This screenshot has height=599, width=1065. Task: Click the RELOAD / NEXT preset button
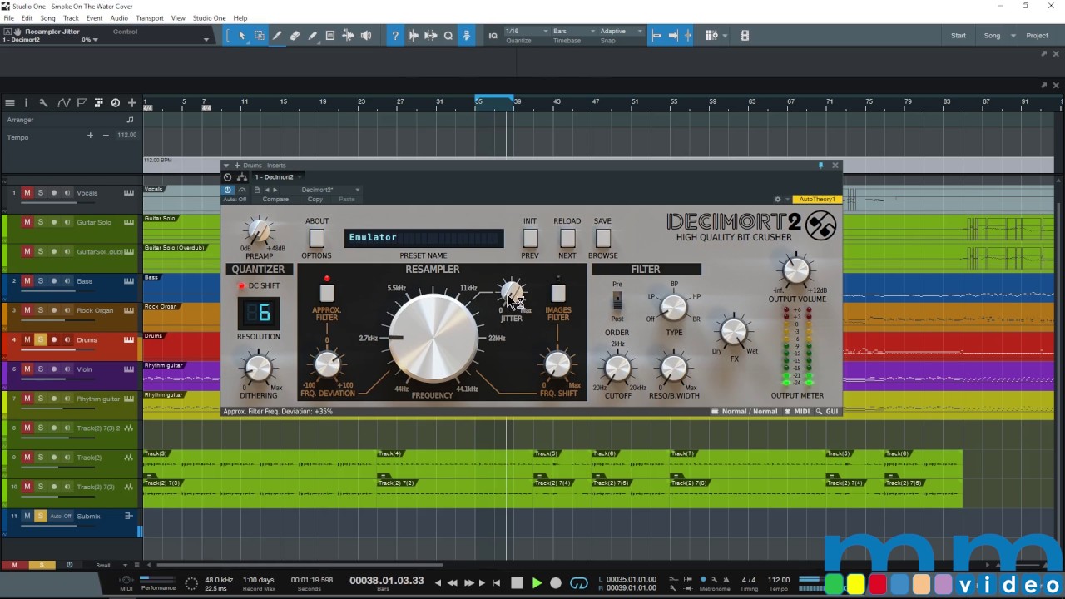(567, 238)
